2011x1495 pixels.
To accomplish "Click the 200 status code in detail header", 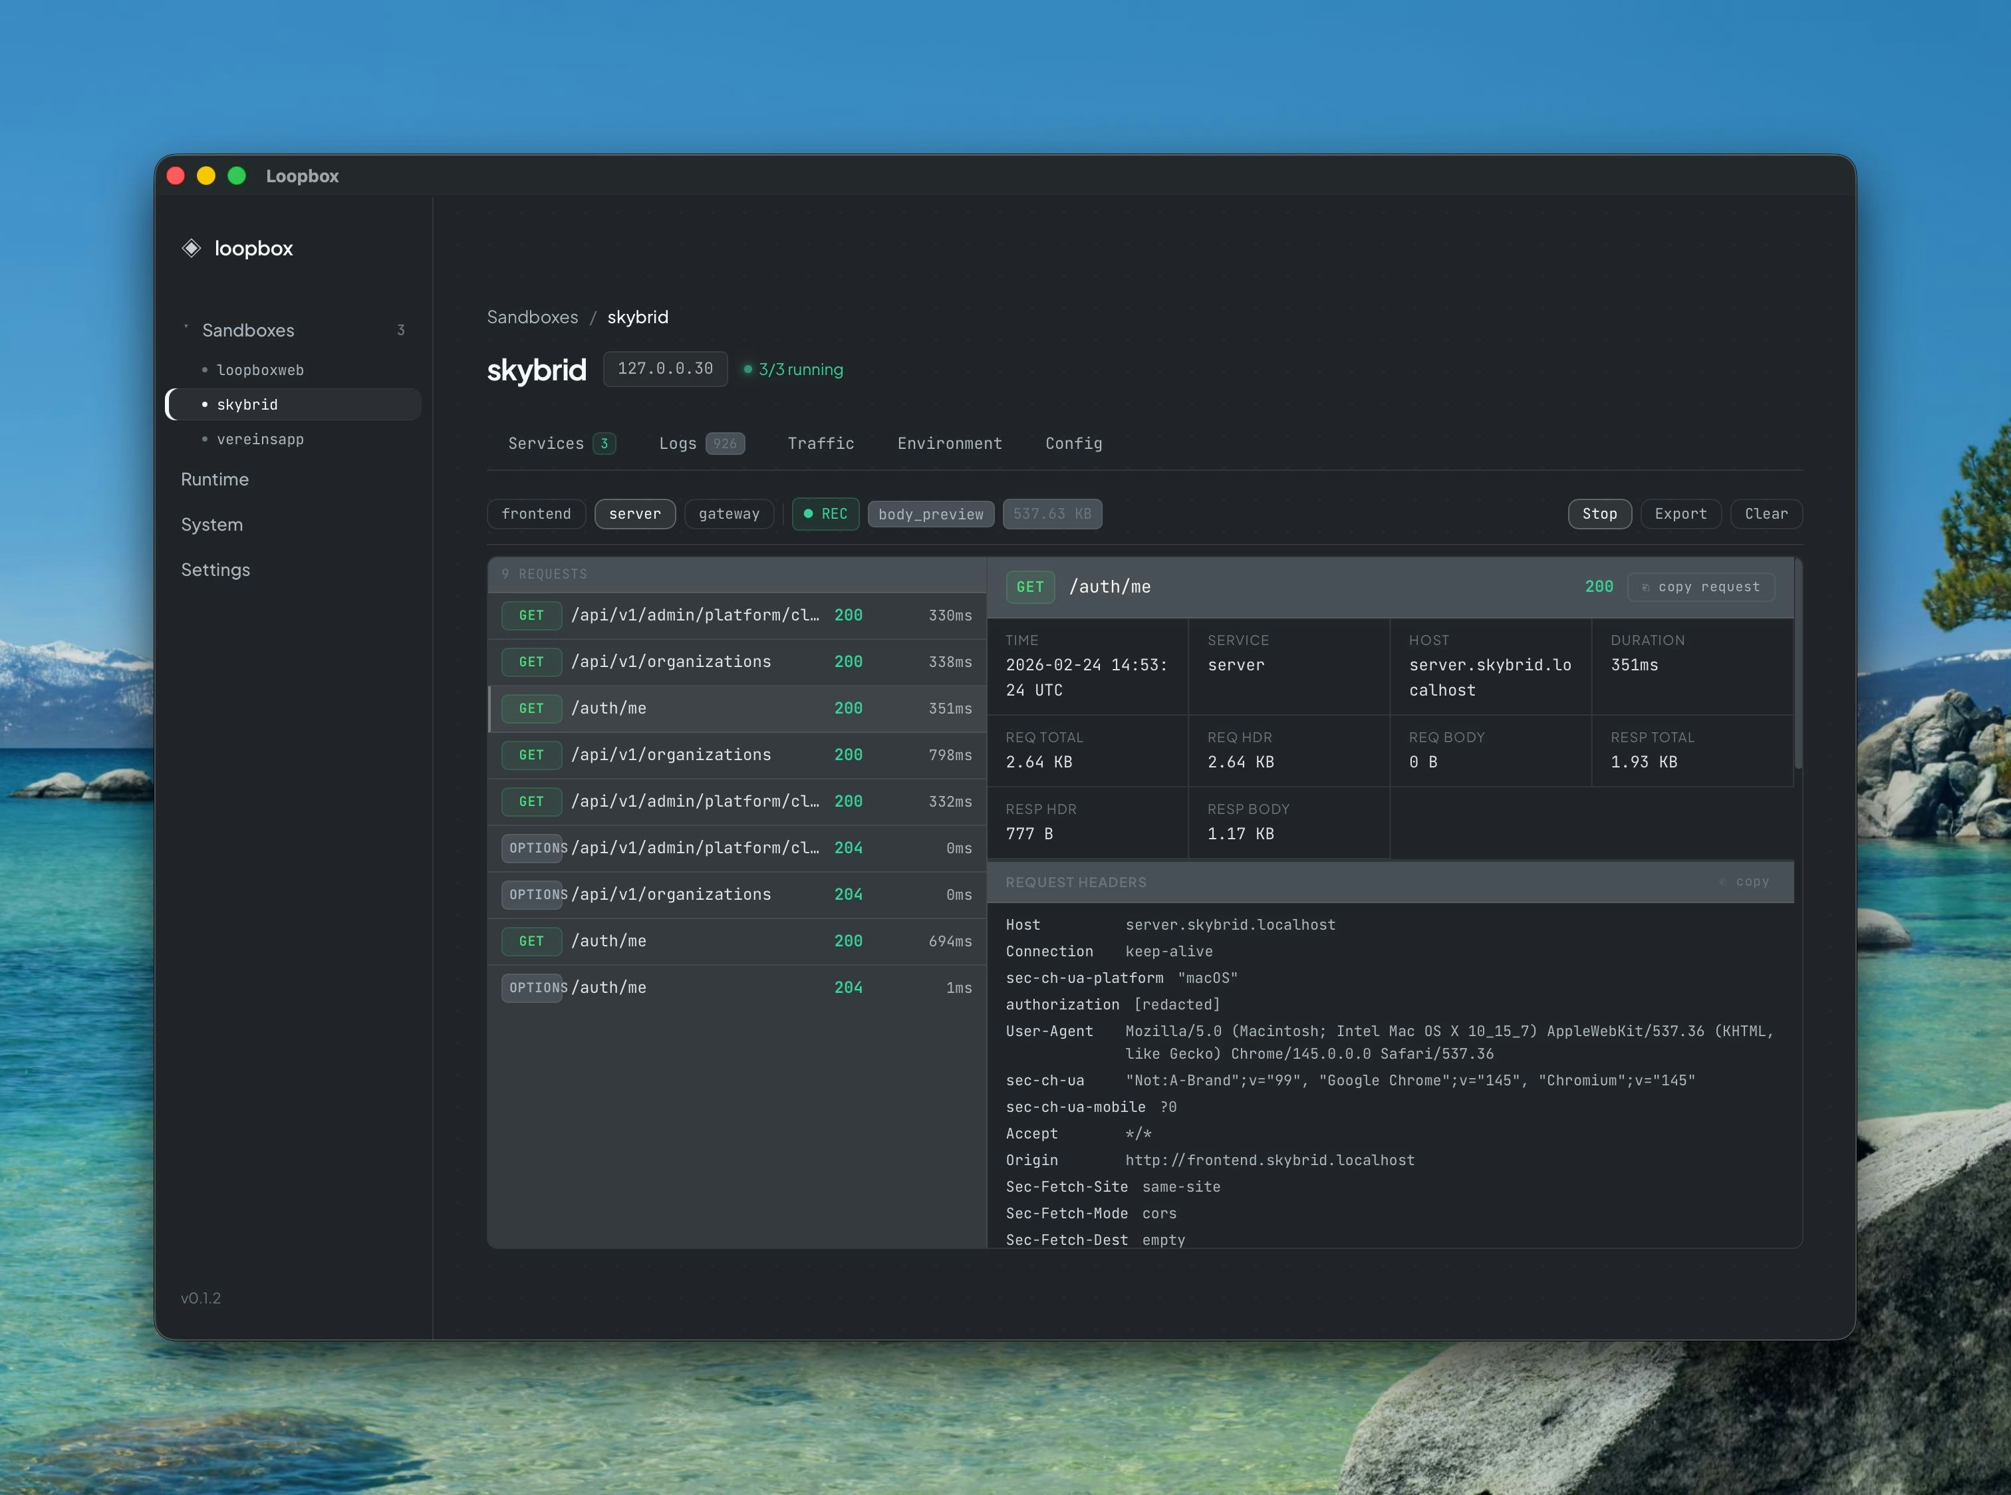I will point(1598,587).
